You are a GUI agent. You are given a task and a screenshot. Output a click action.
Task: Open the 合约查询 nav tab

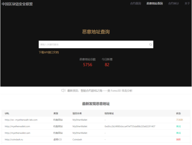click(x=136, y=4)
